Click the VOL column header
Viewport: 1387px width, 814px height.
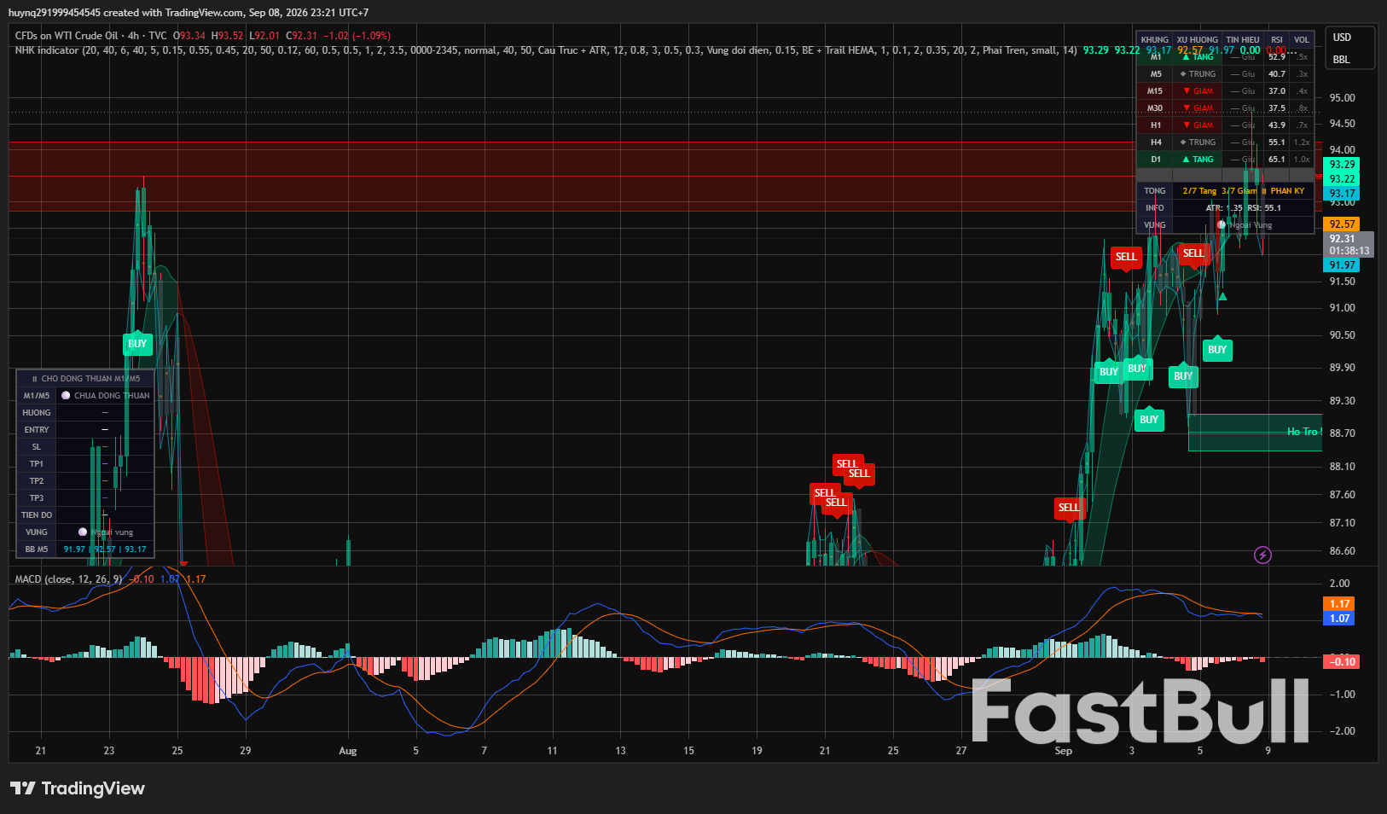(1302, 40)
